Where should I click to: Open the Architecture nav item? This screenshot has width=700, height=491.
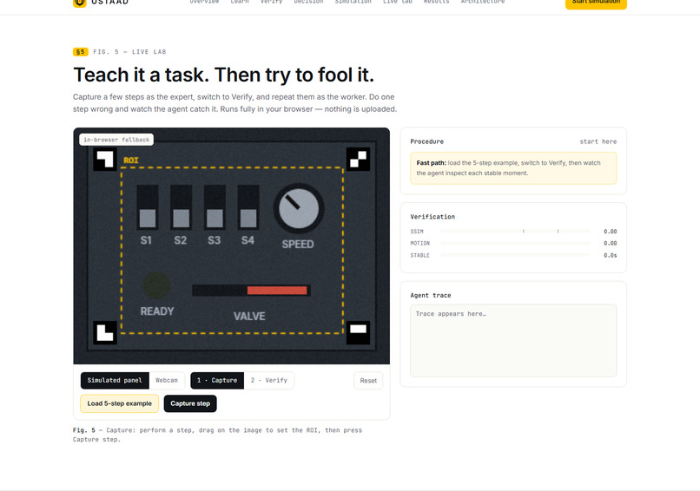(x=483, y=2)
